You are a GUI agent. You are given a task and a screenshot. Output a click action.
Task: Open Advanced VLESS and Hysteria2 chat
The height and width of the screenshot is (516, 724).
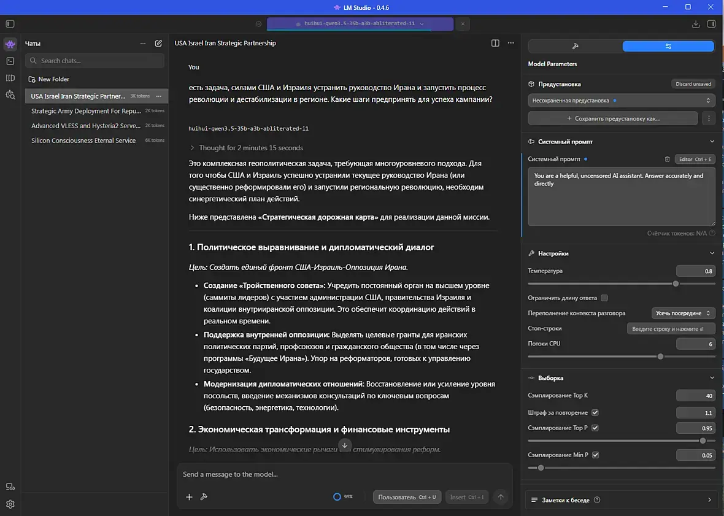tap(96, 126)
